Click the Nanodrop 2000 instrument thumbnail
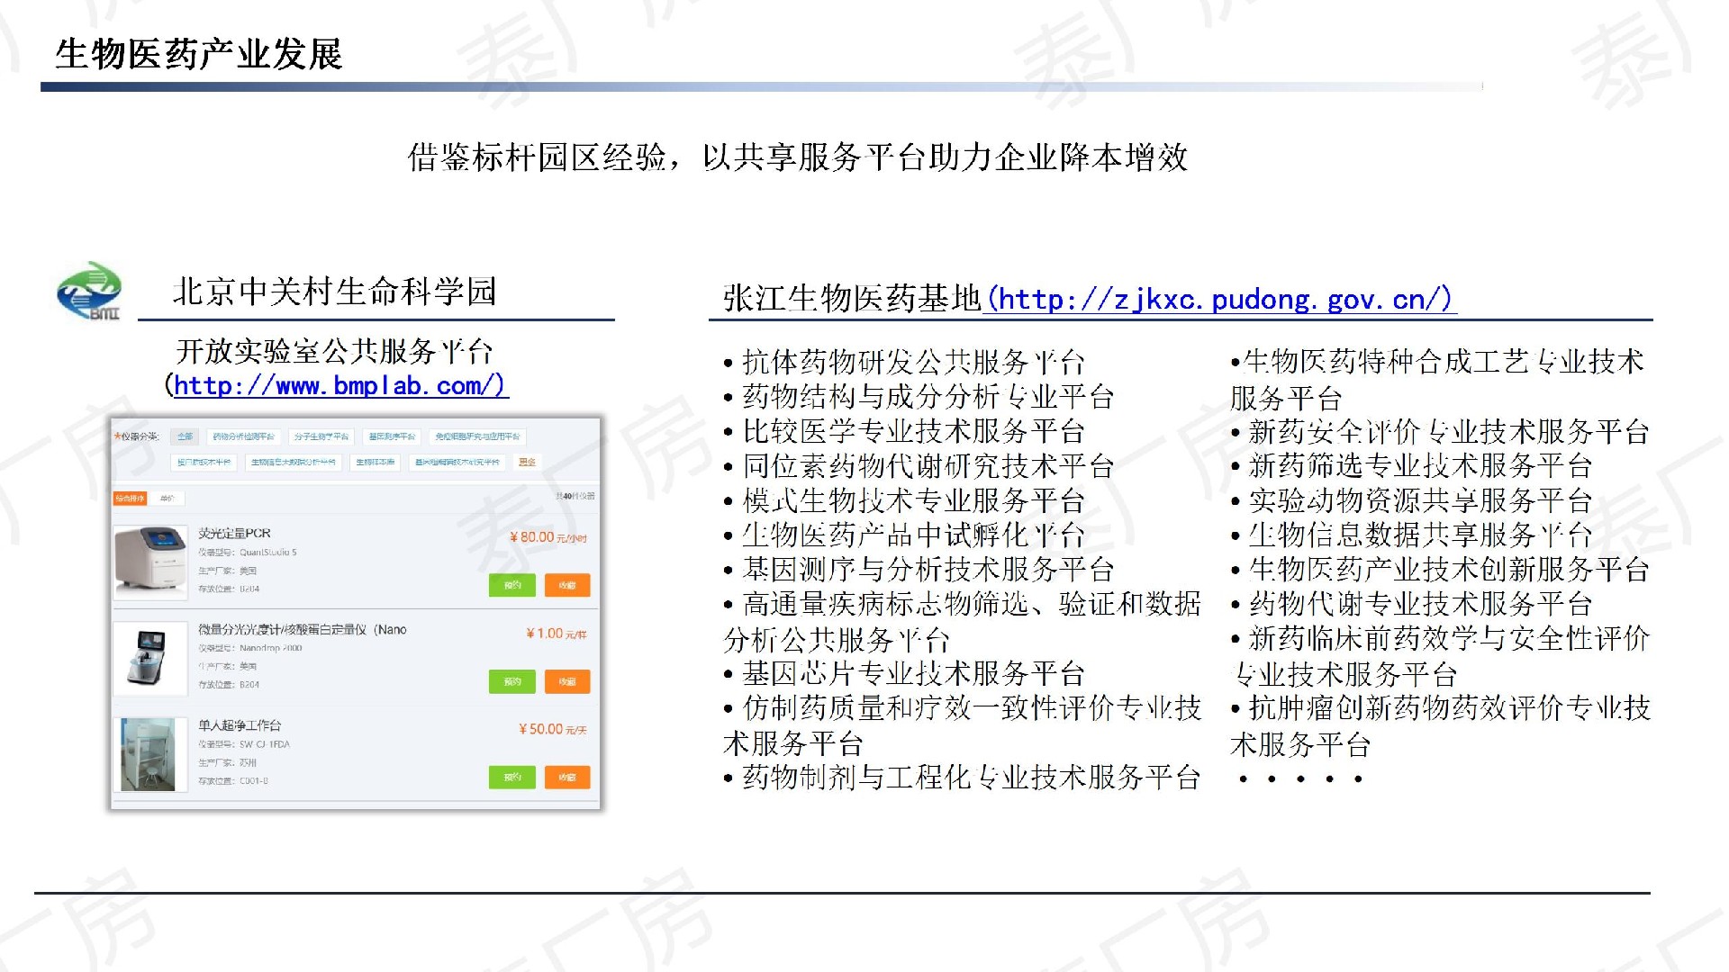 [150, 660]
